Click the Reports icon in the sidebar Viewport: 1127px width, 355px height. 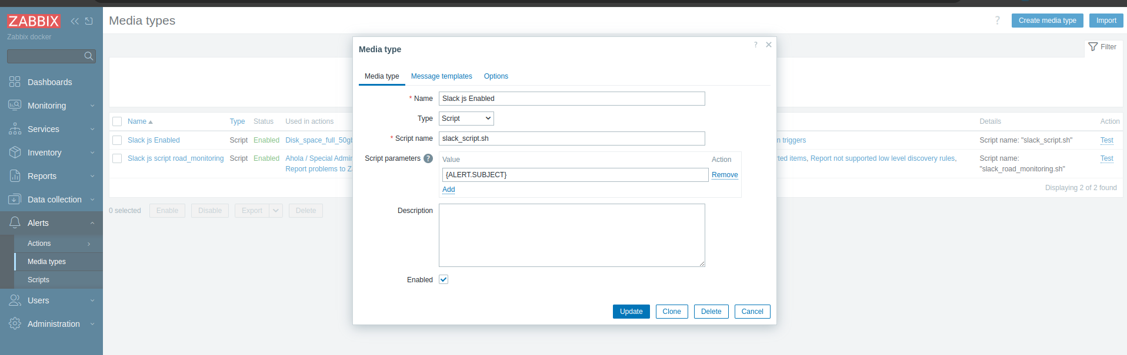[15, 175]
